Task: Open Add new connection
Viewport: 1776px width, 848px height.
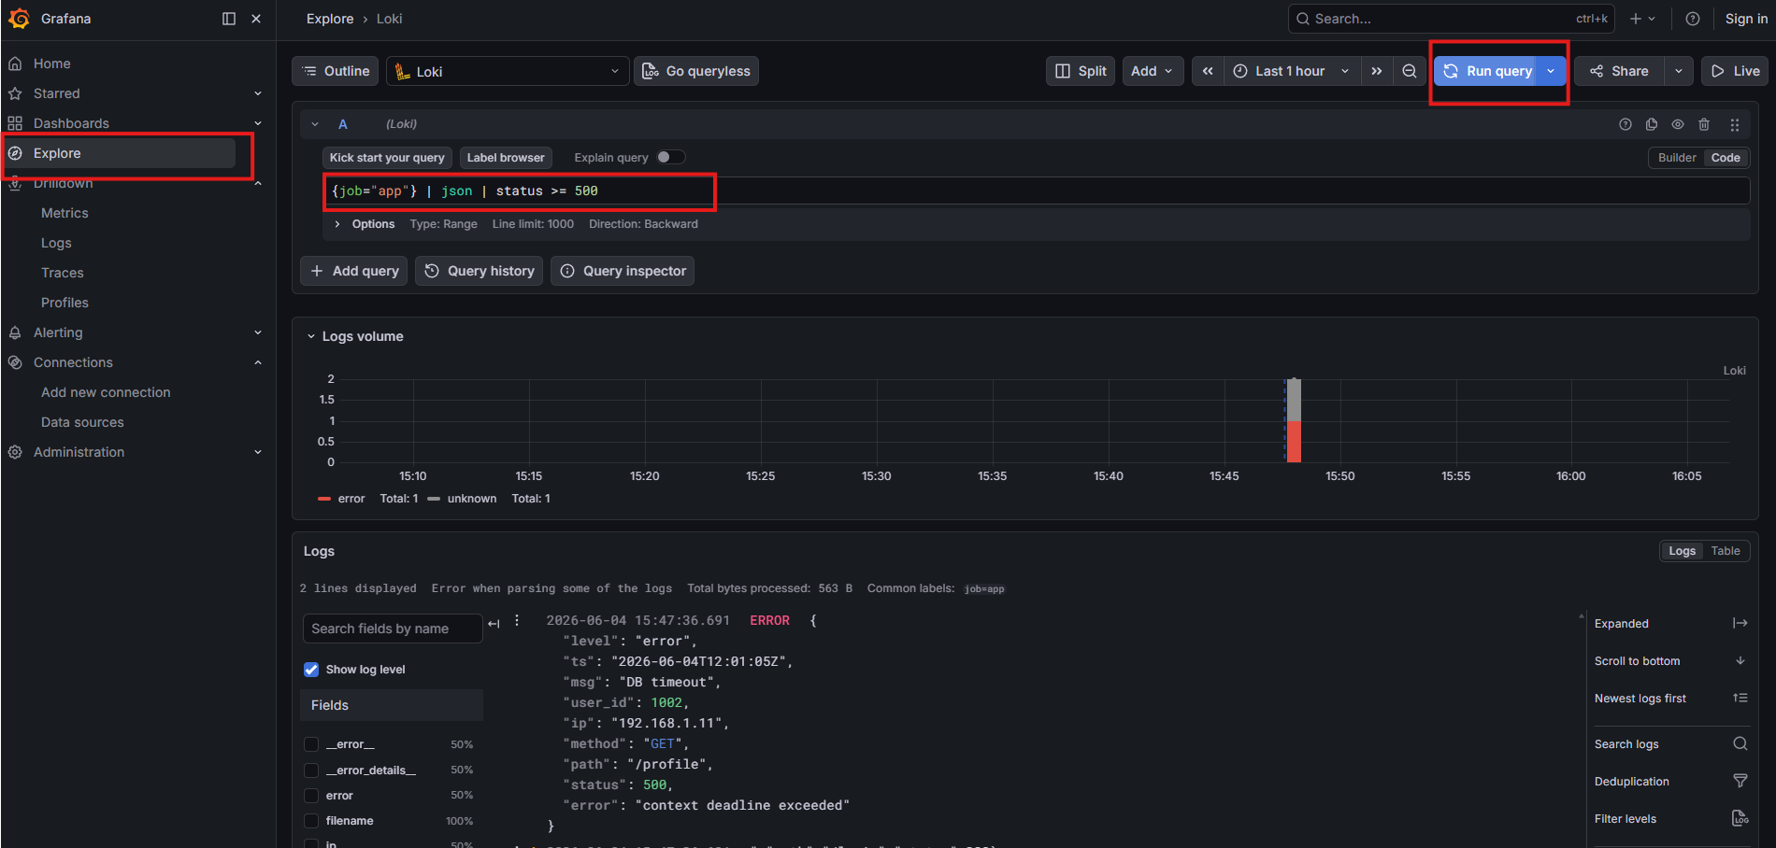Action: (x=106, y=392)
